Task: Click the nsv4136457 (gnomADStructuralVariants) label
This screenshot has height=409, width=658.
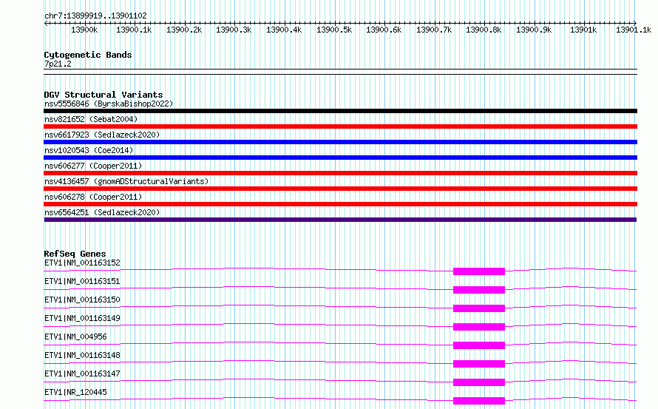Action: tap(126, 181)
